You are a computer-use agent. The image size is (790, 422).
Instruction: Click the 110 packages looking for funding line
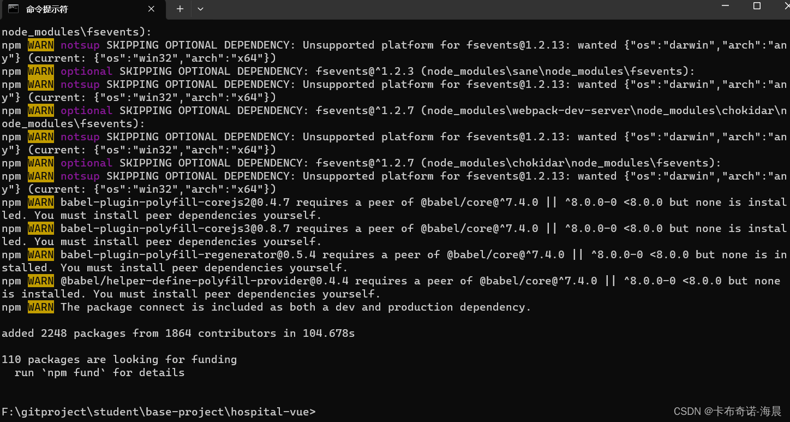point(119,359)
